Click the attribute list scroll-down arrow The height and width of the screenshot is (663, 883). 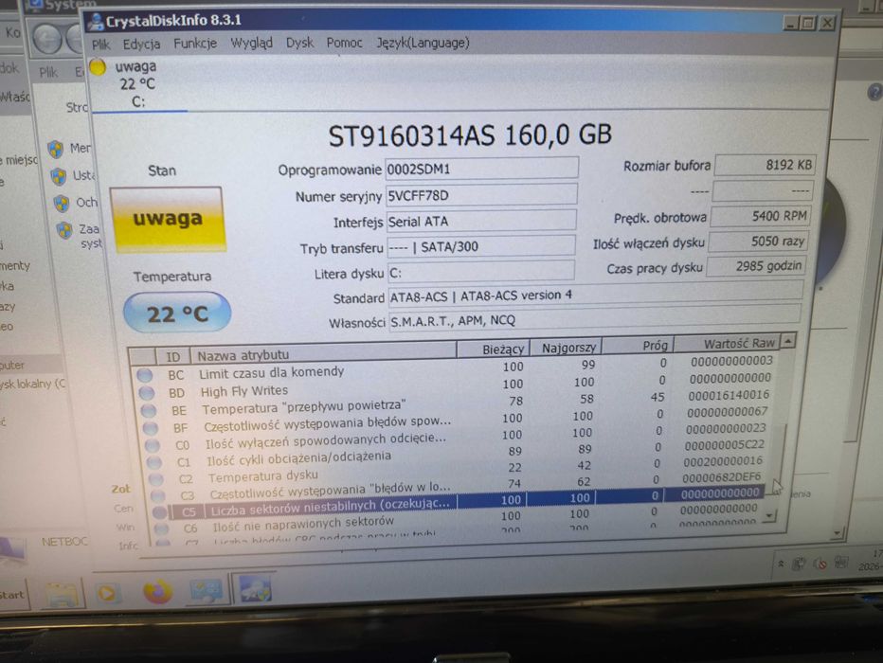tap(770, 515)
